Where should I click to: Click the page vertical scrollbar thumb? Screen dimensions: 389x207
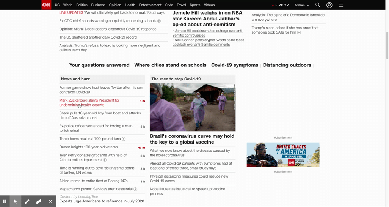point(387,45)
